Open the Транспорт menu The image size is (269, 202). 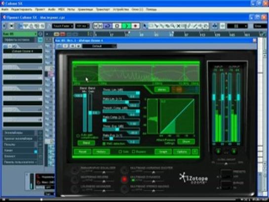point(103,9)
